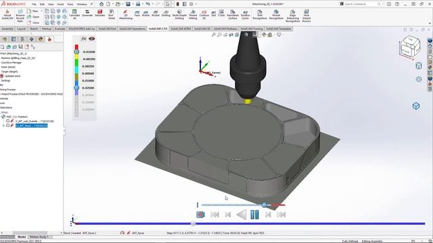Add a Pocket operation
The image size is (433, 243).
[156, 13]
